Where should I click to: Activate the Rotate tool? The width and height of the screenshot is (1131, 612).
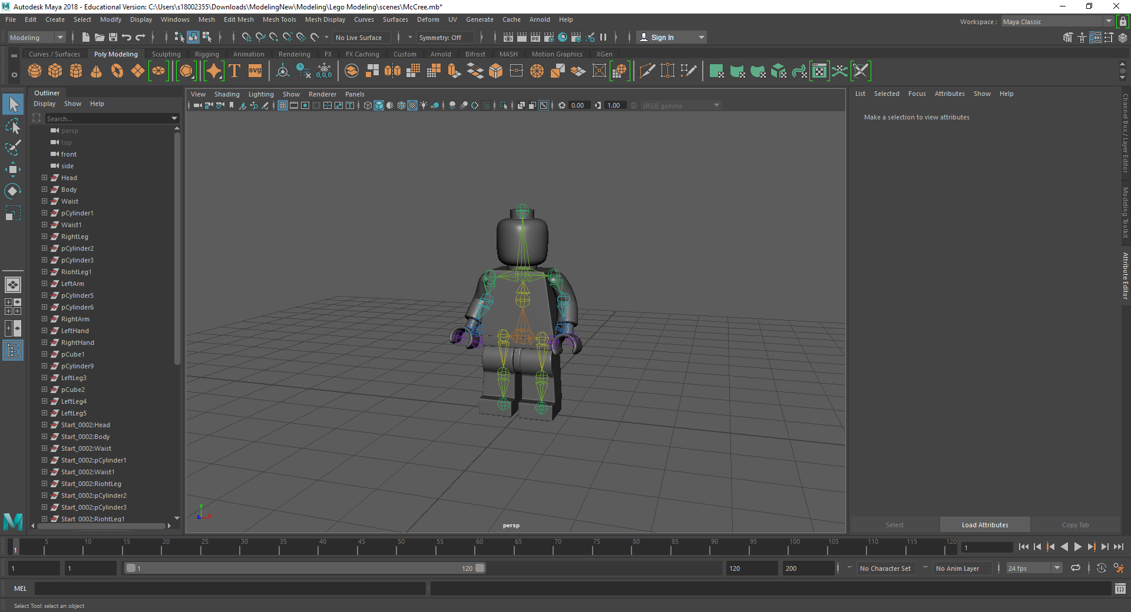click(x=12, y=191)
